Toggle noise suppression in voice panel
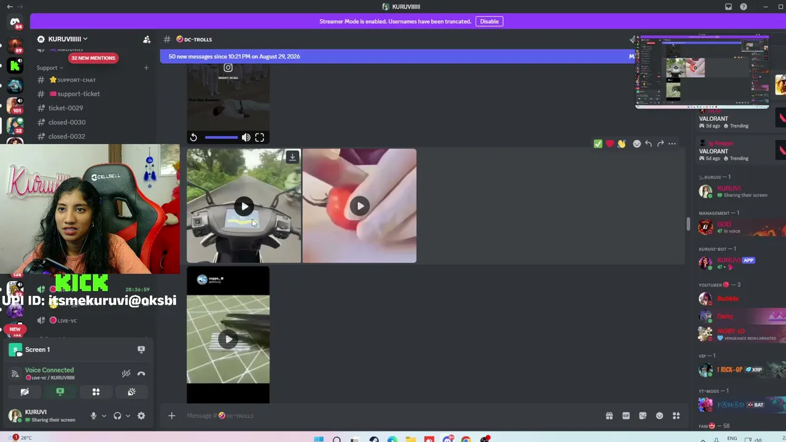This screenshot has width=786, height=442. [x=126, y=373]
